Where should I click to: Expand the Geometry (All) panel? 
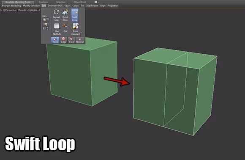[x=55, y=6]
